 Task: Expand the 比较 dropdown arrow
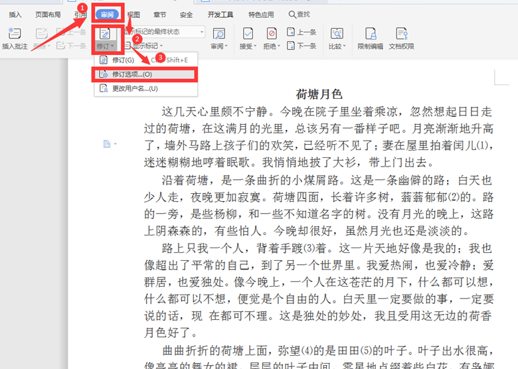[344, 46]
